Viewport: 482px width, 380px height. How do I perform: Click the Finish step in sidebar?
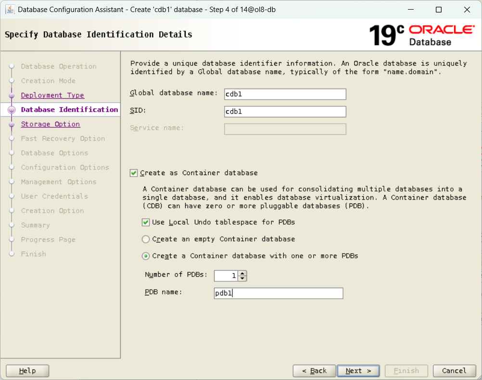coord(34,254)
